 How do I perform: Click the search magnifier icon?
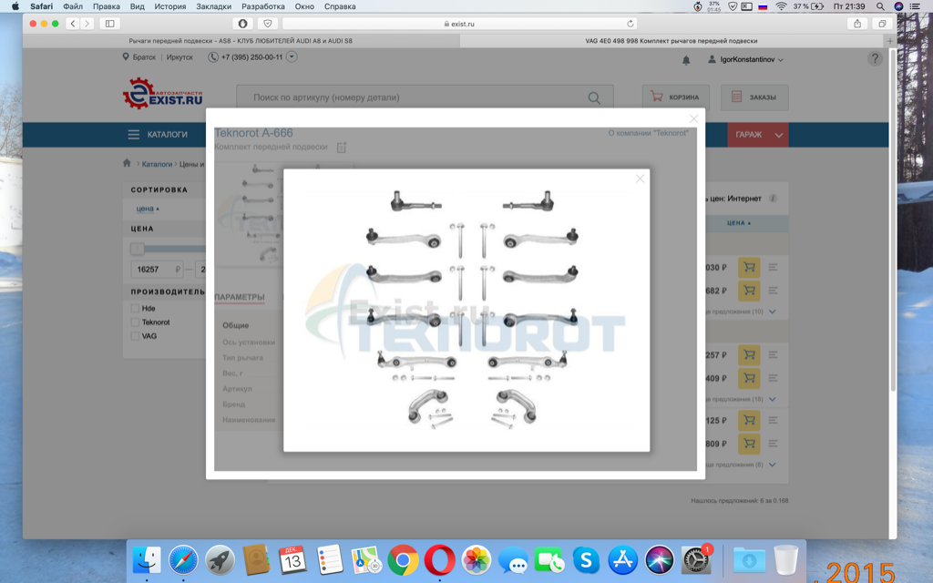(594, 97)
